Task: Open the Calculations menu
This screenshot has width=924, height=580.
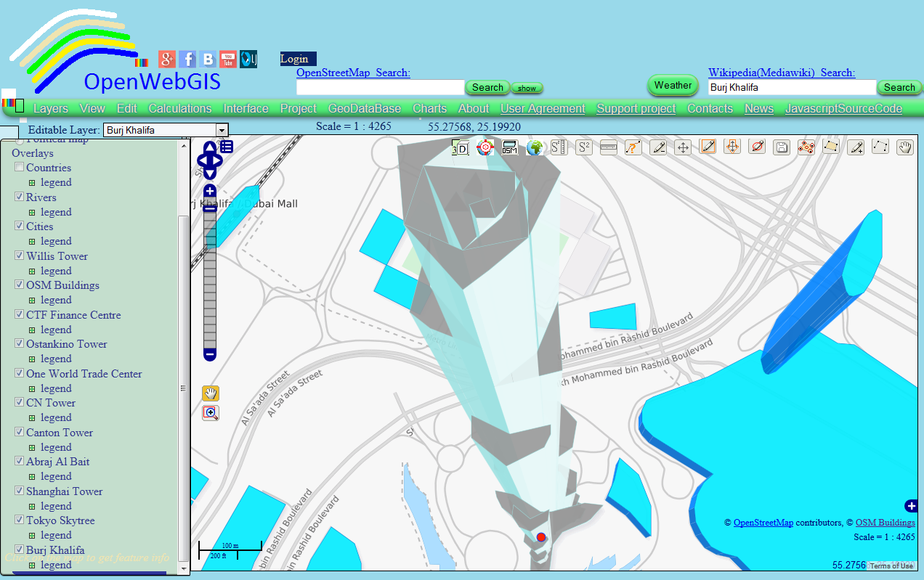Action: click(x=179, y=107)
